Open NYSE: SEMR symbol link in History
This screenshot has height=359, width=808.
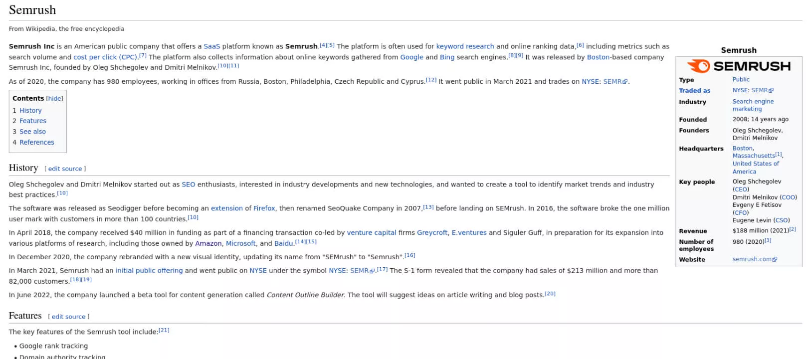tap(352, 271)
